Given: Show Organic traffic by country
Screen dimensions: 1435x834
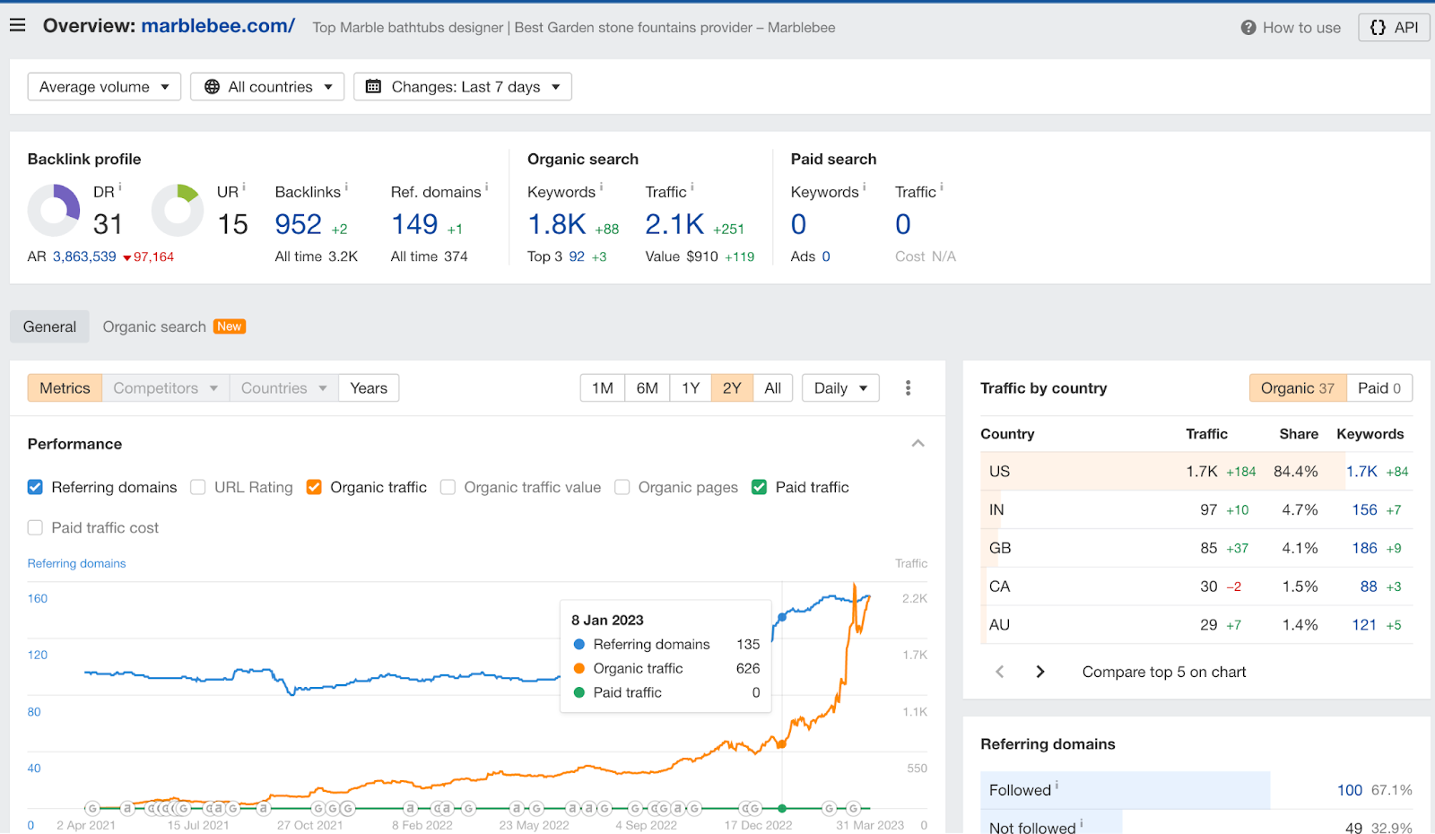Looking at the screenshot, I should coord(1298,388).
